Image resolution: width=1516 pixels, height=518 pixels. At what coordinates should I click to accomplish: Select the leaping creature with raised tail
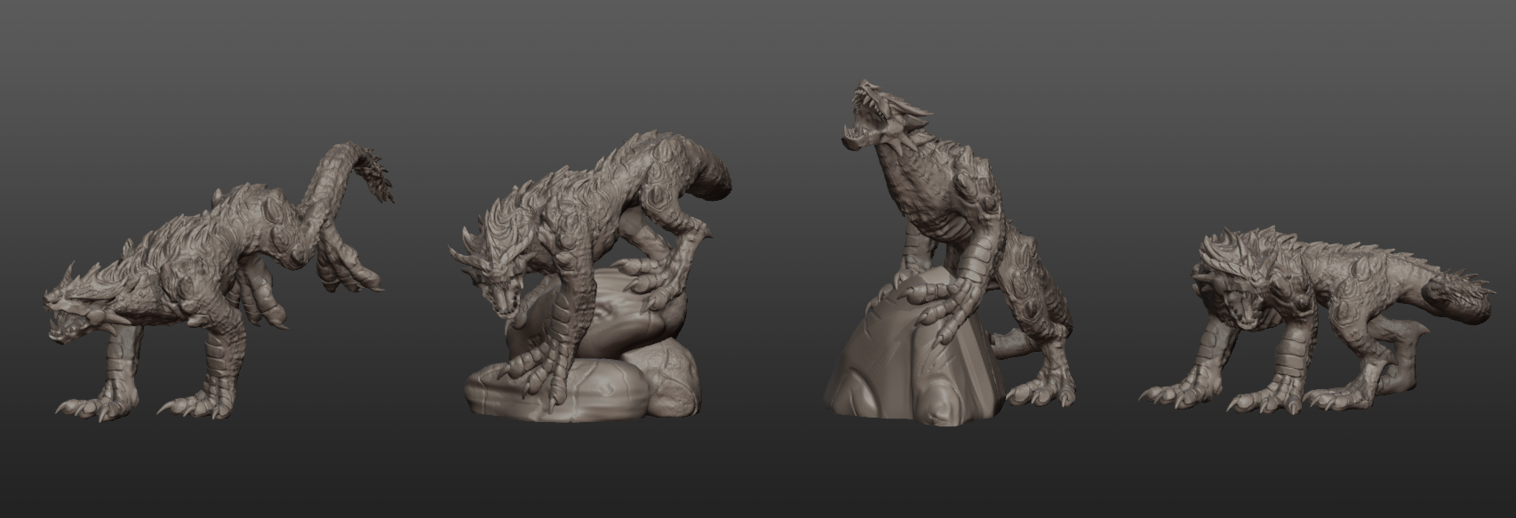(218, 284)
